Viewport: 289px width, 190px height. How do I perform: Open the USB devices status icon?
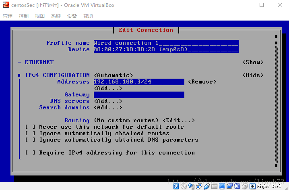206,186
